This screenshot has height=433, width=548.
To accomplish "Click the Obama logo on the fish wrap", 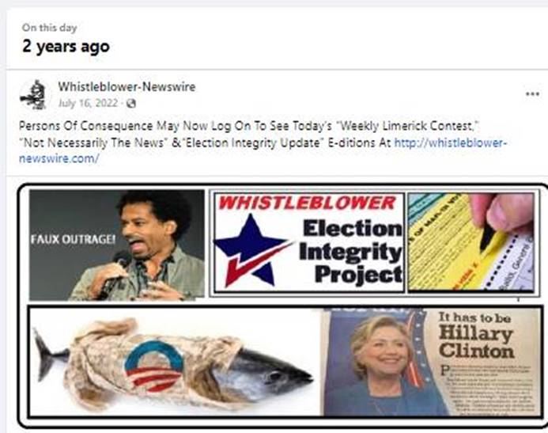I will (x=153, y=366).
